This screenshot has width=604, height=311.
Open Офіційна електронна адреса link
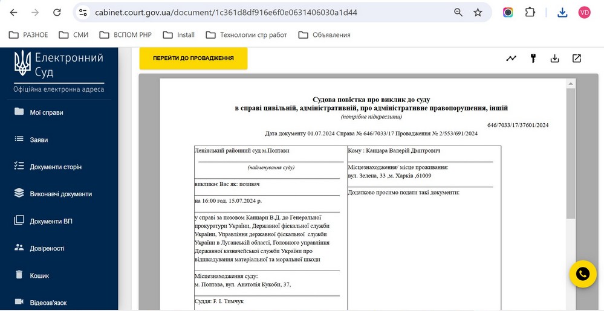(x=59, y=90)
